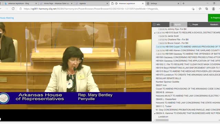Viewport: 220px width, 124px height.
Task: Collapse the HB1515 Scott agenda item
Action: (x=155, y=33)
